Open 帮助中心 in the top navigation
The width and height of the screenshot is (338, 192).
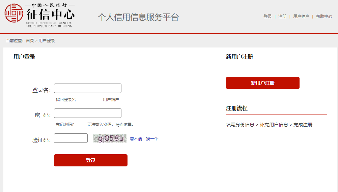324,17
